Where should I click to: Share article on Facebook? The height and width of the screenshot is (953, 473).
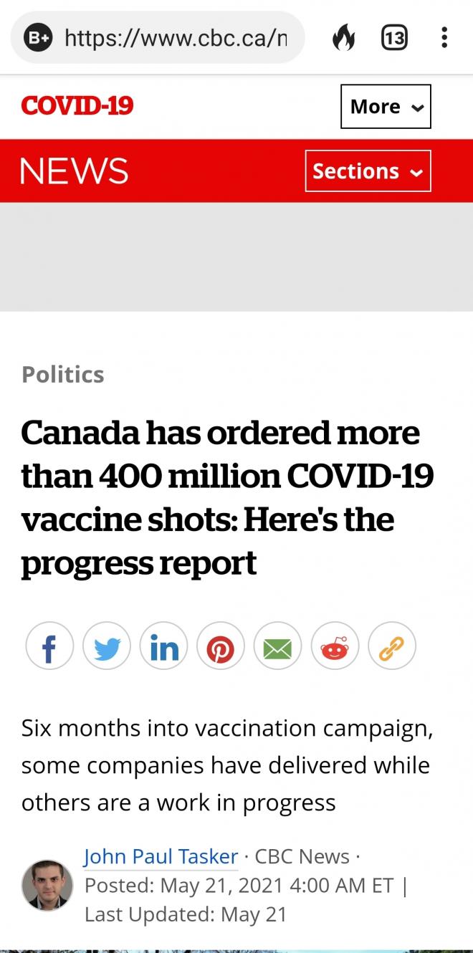[49, 646]
